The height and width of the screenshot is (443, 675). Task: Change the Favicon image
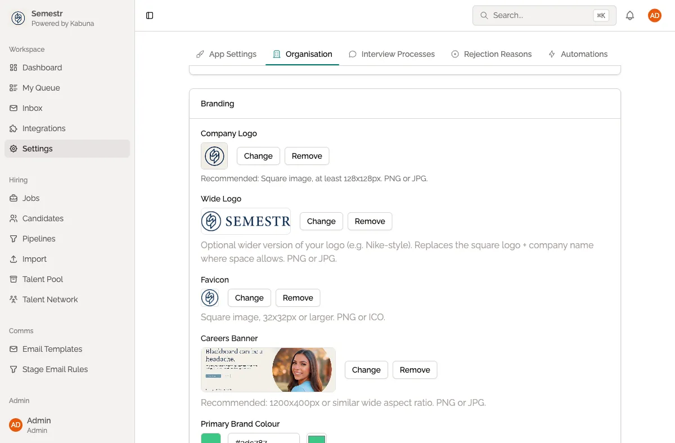249,298
